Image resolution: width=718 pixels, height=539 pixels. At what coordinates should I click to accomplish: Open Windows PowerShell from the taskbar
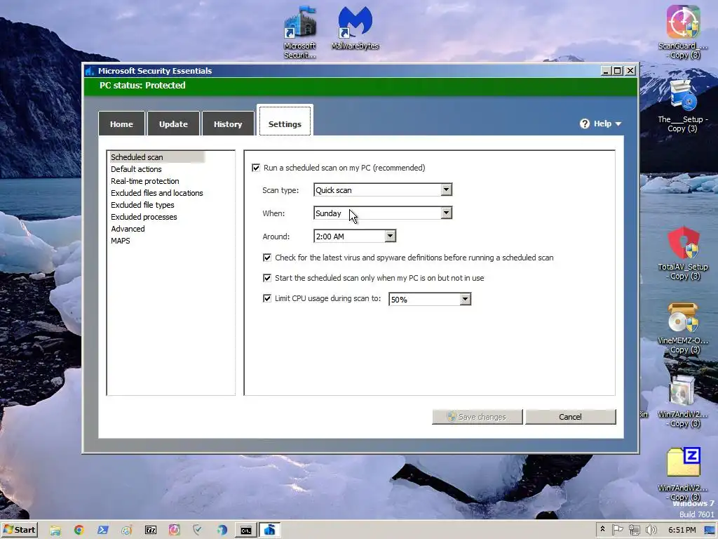pyautogui.click(x=103, y=531)
